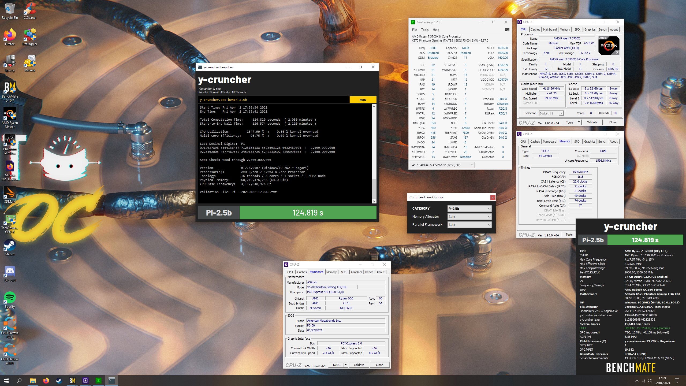Click Close button in CPU-Z CPU window
The height and width of the screenshot is (386, 686).
point(613,122)
